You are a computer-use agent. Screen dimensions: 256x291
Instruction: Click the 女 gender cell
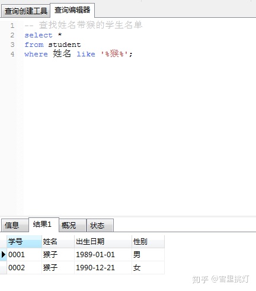[x=148, y=268]
